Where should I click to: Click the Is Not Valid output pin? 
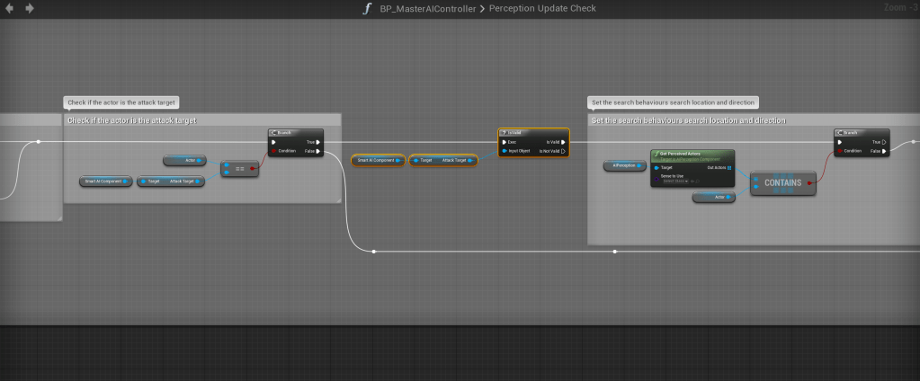pos(563,151)
